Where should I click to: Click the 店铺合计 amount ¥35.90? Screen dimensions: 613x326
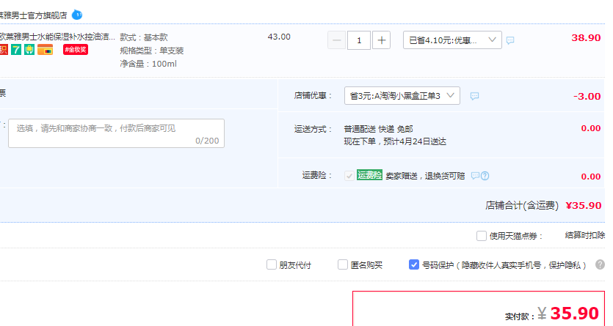pos(584,206)
